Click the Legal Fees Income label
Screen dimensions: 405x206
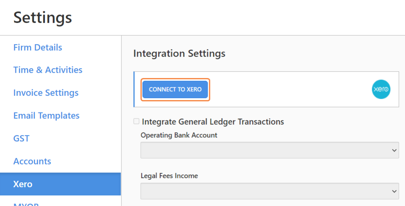[169, 176]
